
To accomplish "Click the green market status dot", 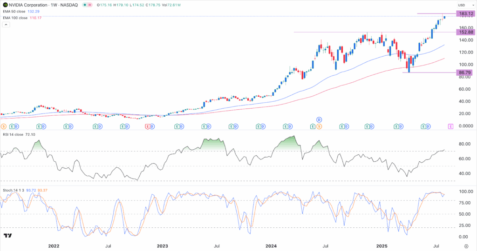I will pos(85,5).
